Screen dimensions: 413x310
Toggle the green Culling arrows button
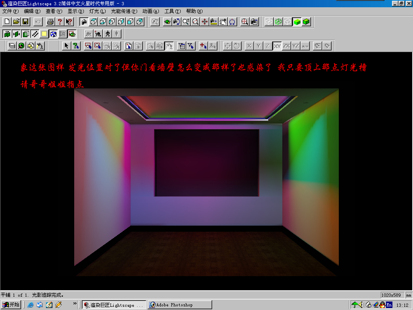point(16,34)
